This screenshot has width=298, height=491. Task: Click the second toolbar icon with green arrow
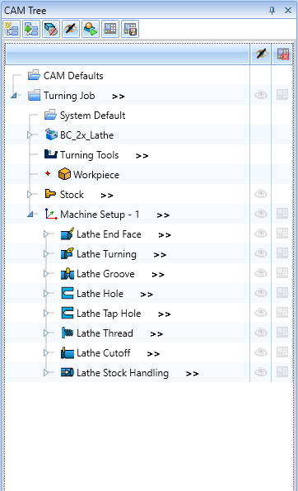click(31, 29)
